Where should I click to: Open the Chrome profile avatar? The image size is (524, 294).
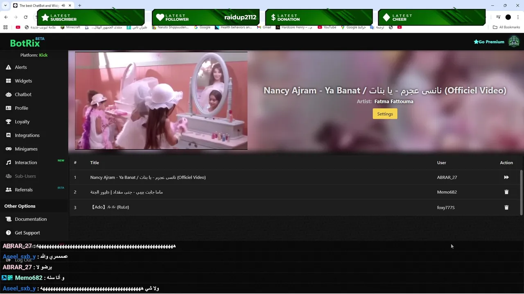508,17
